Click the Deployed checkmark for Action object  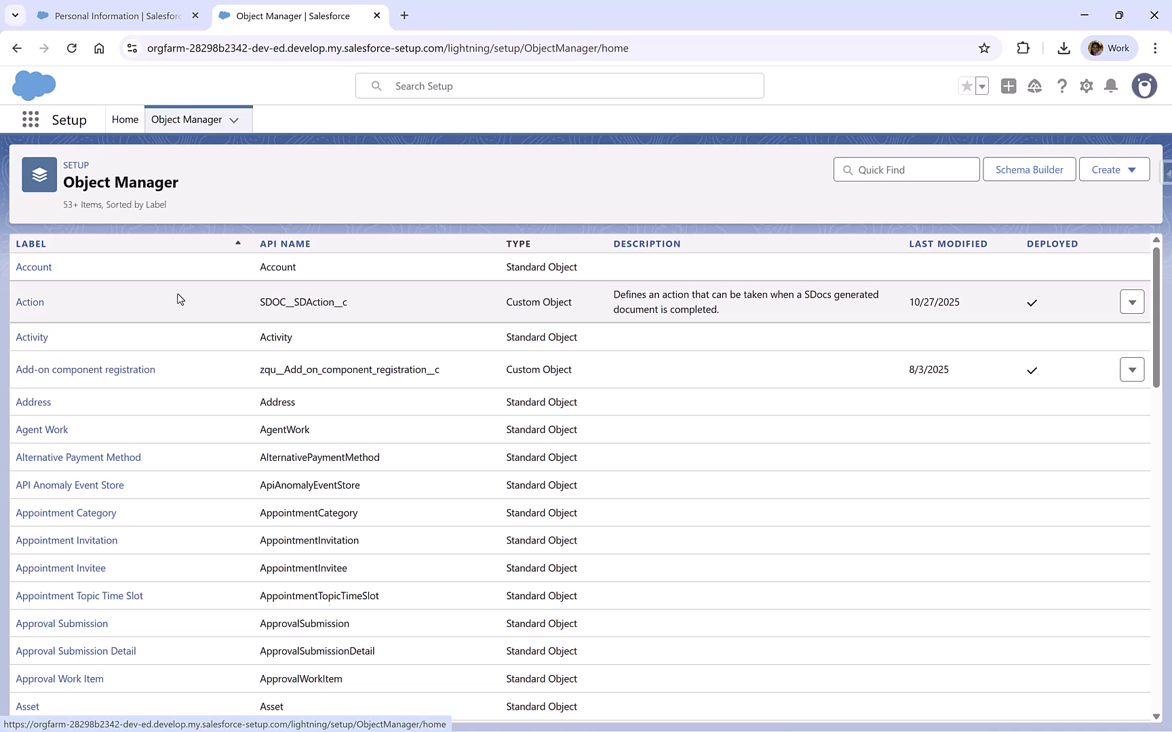[x=1032, y=303]
